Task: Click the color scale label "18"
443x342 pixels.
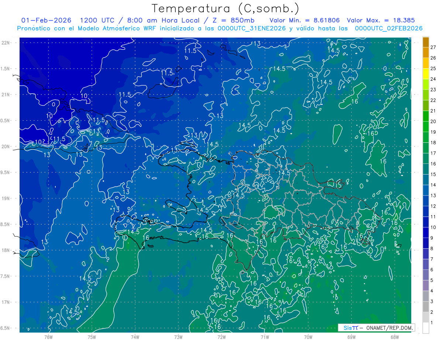Action: point(433,142)
